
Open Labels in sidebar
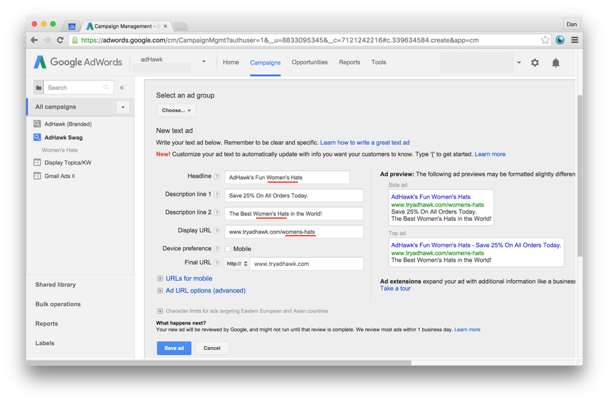point(45,343)
